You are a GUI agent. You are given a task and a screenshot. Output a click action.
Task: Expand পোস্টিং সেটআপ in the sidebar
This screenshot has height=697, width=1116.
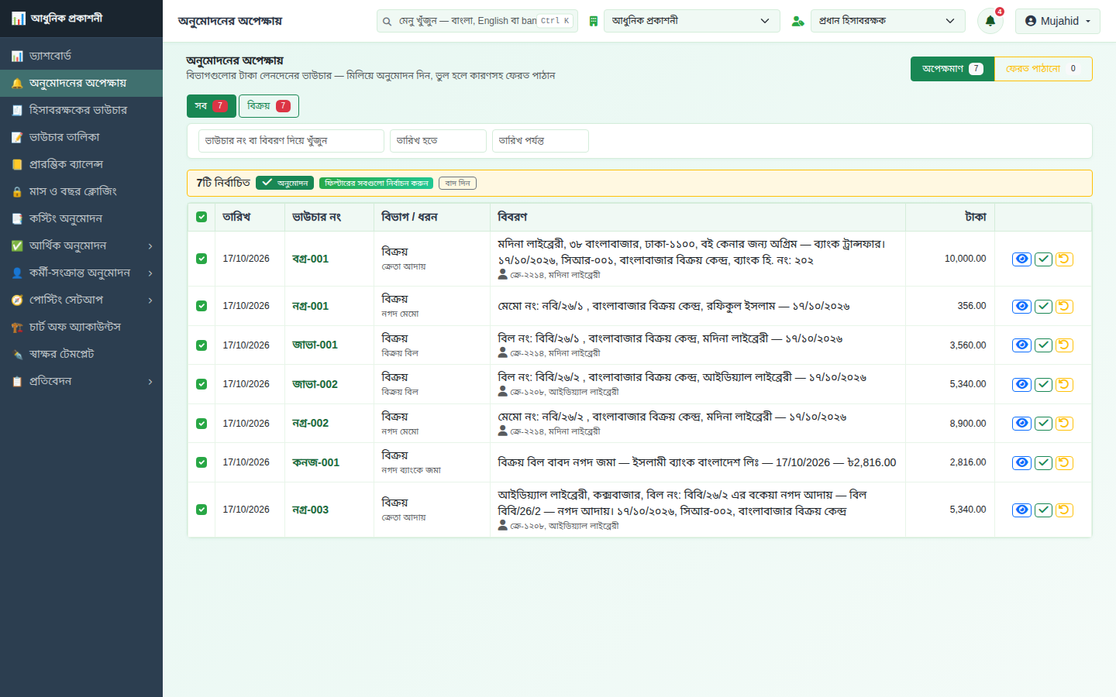(81, 300)
